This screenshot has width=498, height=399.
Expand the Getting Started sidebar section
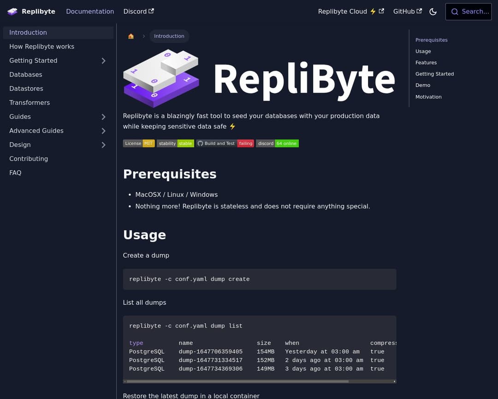(103, 60)
